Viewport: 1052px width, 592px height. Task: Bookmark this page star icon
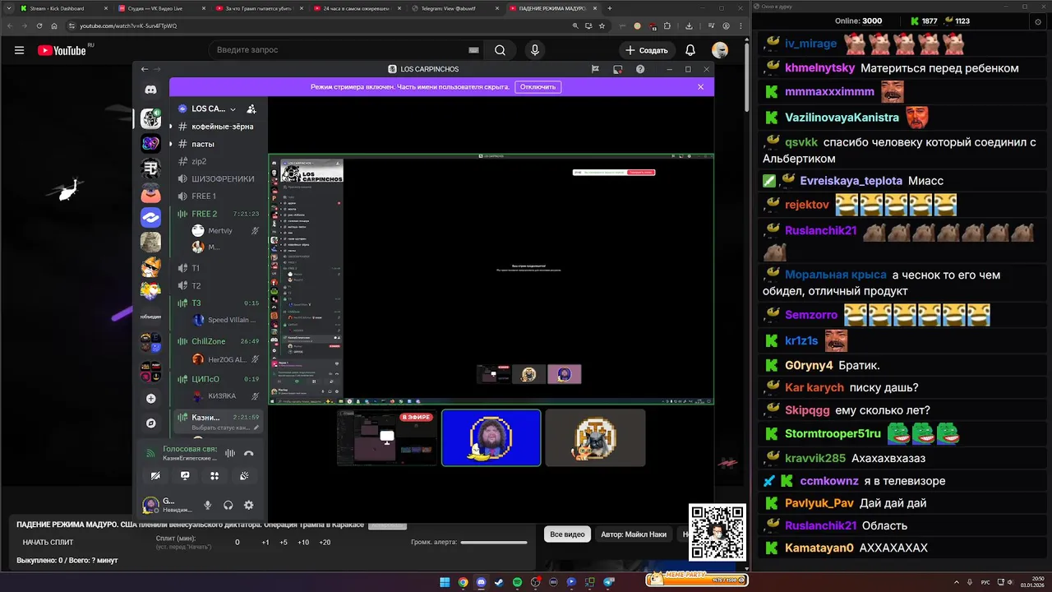[602, 25]
